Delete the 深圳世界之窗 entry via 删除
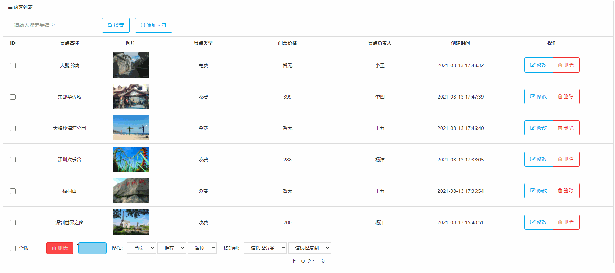The image size is (615, 273). [566, 222]
